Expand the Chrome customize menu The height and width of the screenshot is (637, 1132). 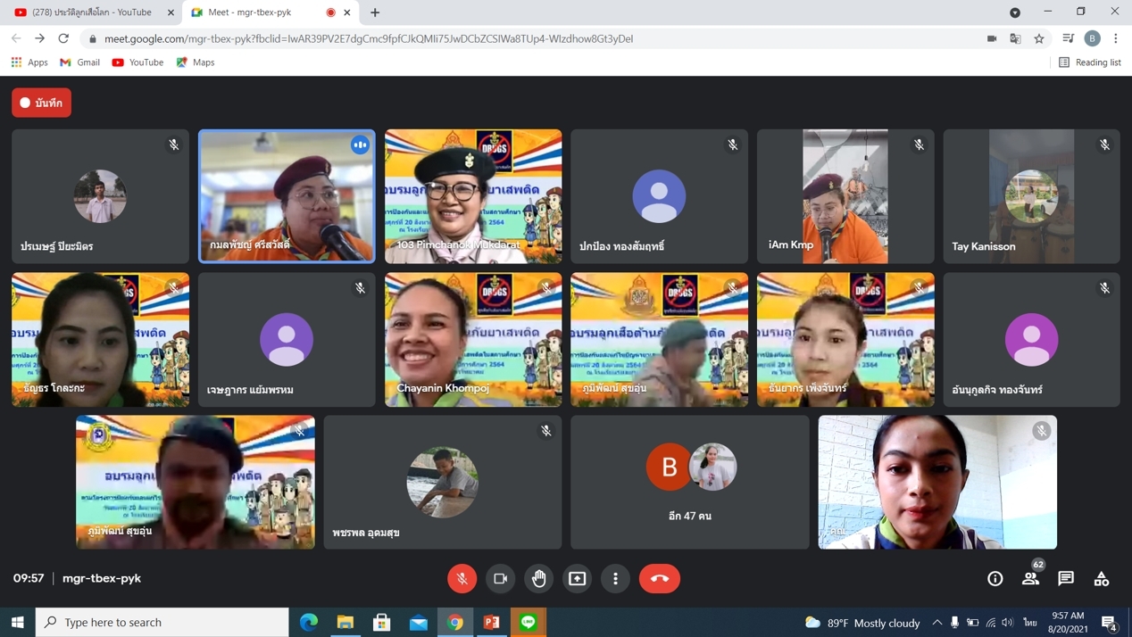1116,38
